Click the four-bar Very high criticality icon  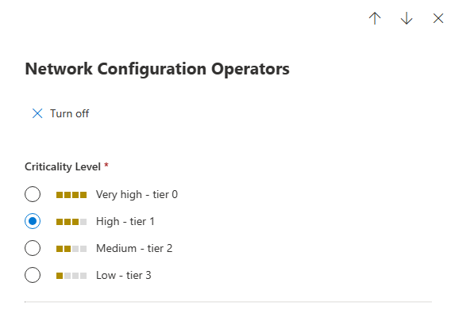pos(71,195)
